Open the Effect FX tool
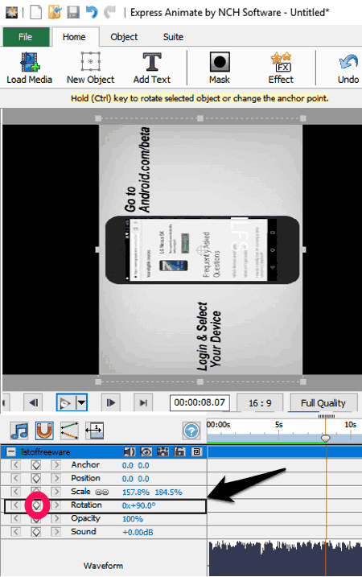362x577 pixels. click(x=281, y=68)
